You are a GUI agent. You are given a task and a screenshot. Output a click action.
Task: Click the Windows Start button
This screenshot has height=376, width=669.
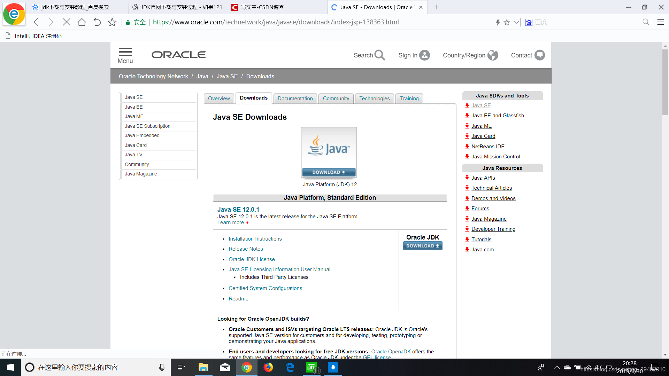(x=10, y=367)
